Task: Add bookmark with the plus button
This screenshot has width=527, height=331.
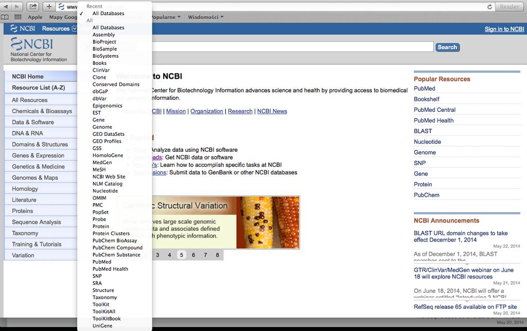Action: (x=49, y=6)
